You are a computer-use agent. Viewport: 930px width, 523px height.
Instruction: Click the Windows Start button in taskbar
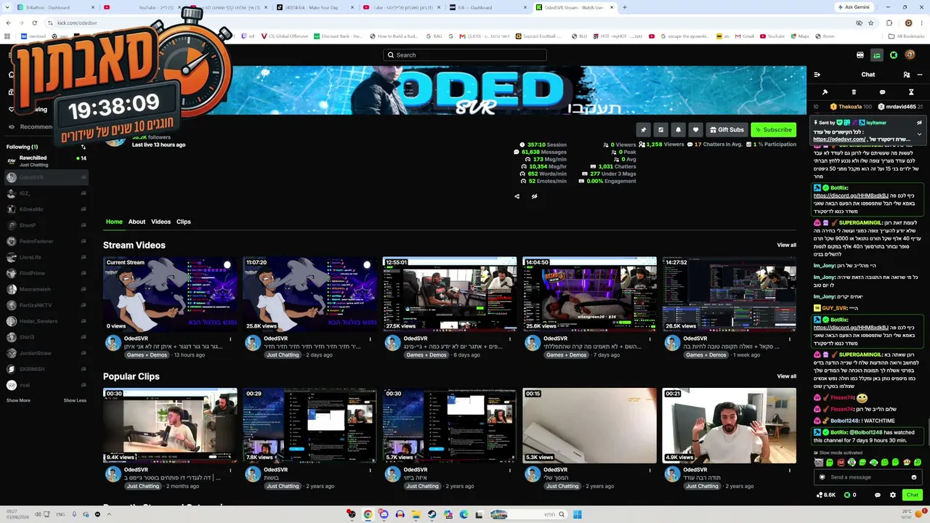pos(577,514)
